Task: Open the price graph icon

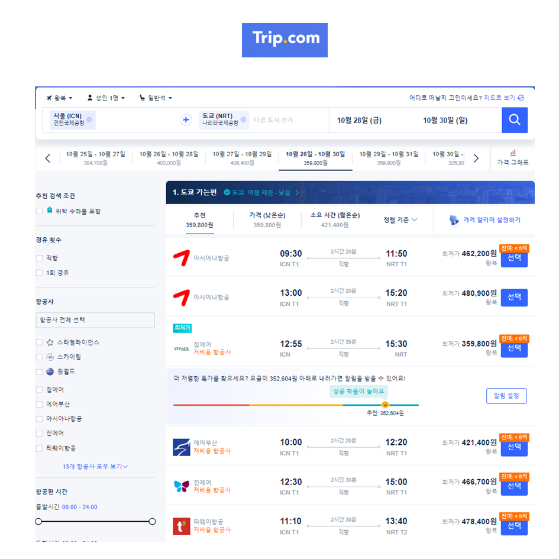Action: click(513, 153)
